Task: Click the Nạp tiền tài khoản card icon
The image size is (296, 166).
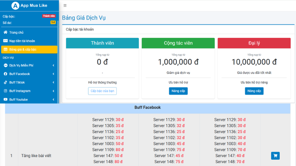Action: pos(6,41)
